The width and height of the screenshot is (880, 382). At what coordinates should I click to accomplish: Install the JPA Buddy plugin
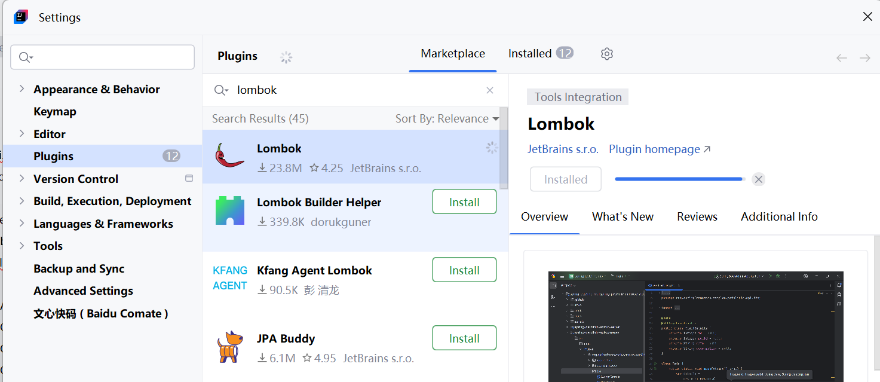464,338
